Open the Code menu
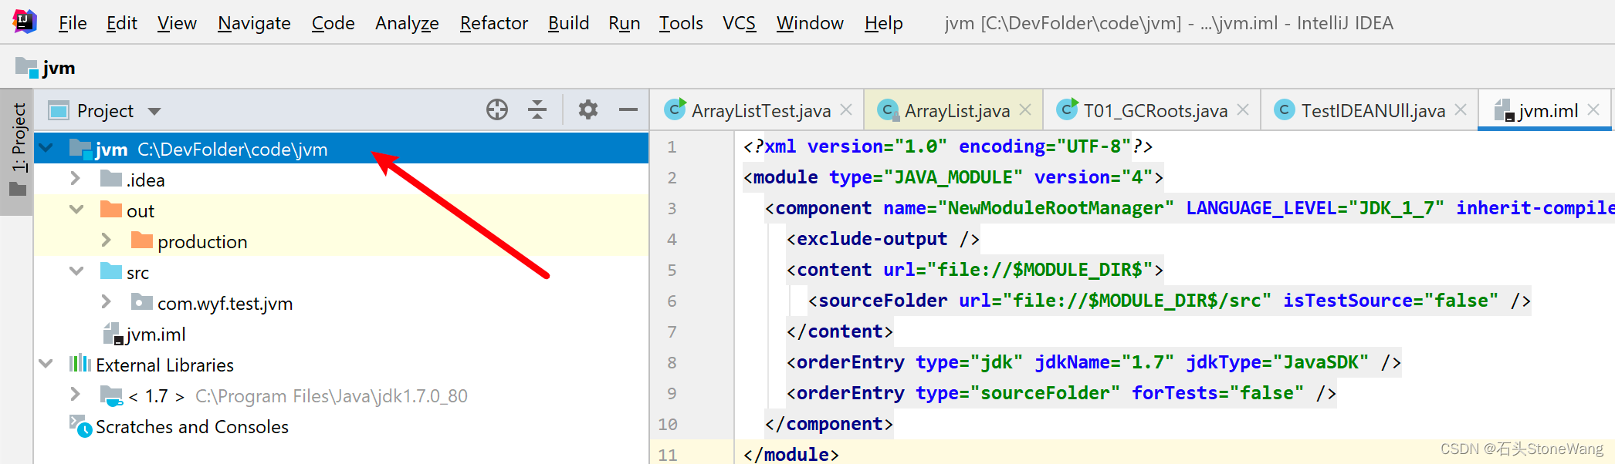The width and height of the screenshot is (1615, 464). click(333, 23)
